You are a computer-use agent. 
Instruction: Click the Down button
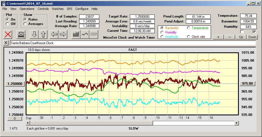(252, 37)
